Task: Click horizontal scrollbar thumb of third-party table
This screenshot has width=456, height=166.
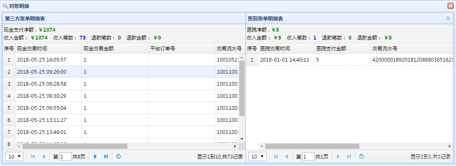Action: point(75,146)
